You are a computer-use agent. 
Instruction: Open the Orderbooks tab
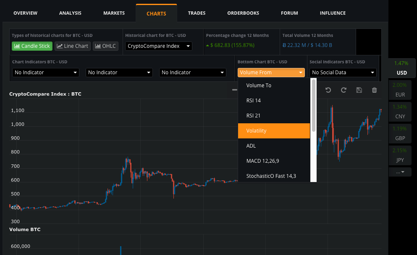click(243, 13)
